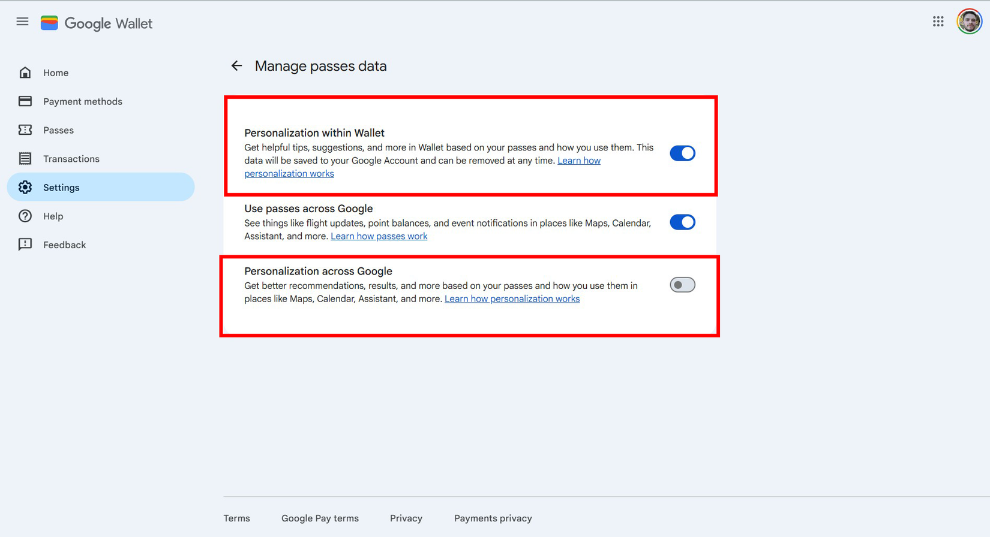990x537 pixels.
Task: Open Help in the sidebar
Action: click(x=101, y=216)
